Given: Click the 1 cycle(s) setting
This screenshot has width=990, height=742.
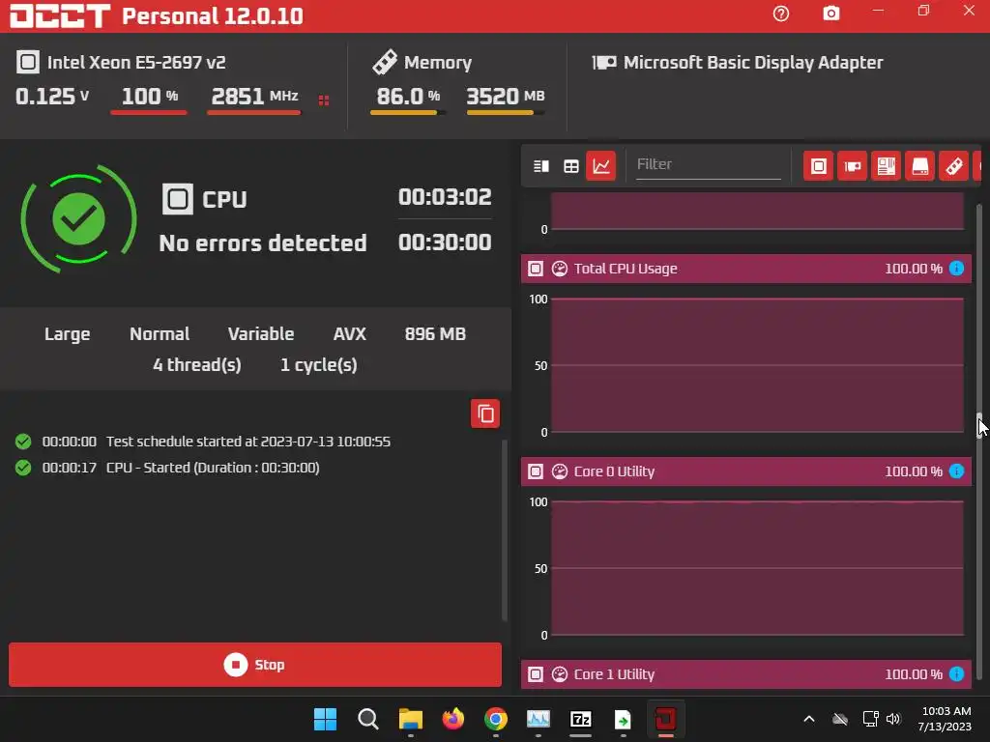Looking at the screenshot, I should click(x=318, y=364).
